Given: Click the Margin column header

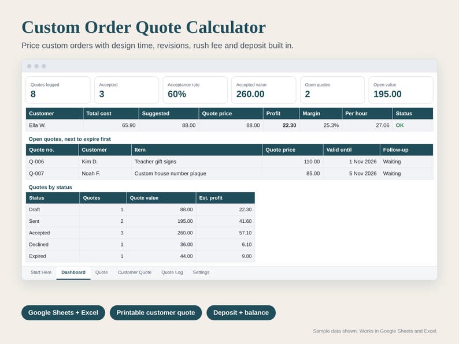Looking at the screenshot, I should [x=321, y=113].
